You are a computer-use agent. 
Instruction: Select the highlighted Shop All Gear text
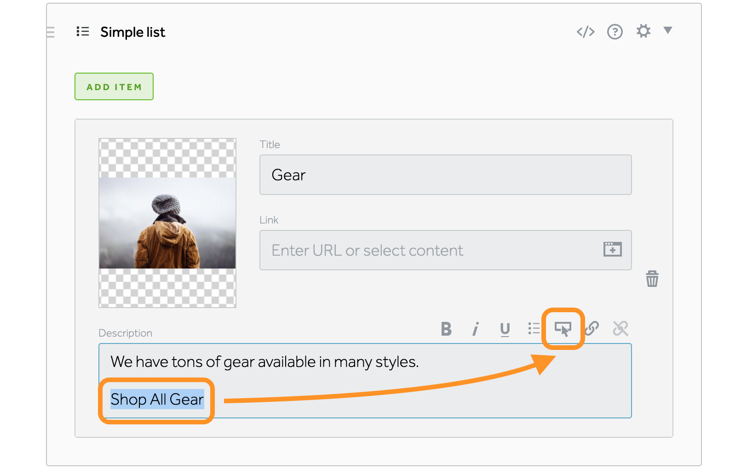tap(157, 400)
